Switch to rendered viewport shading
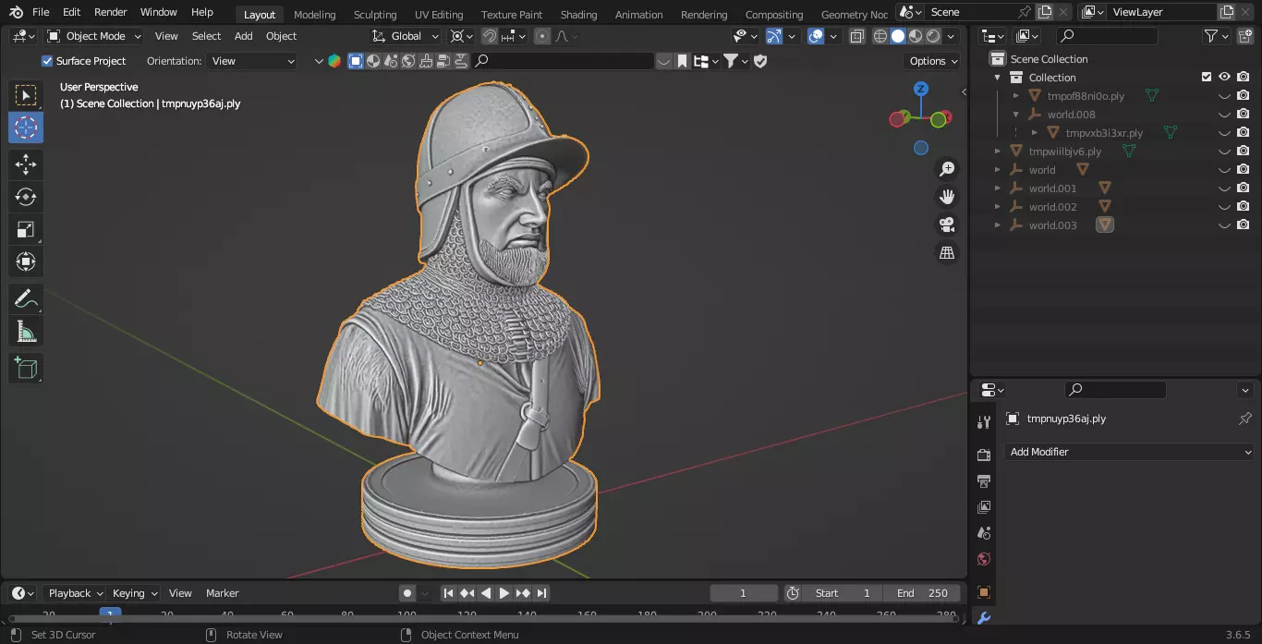This screenshot has height=644, width=1262. (x=933, y=36)
